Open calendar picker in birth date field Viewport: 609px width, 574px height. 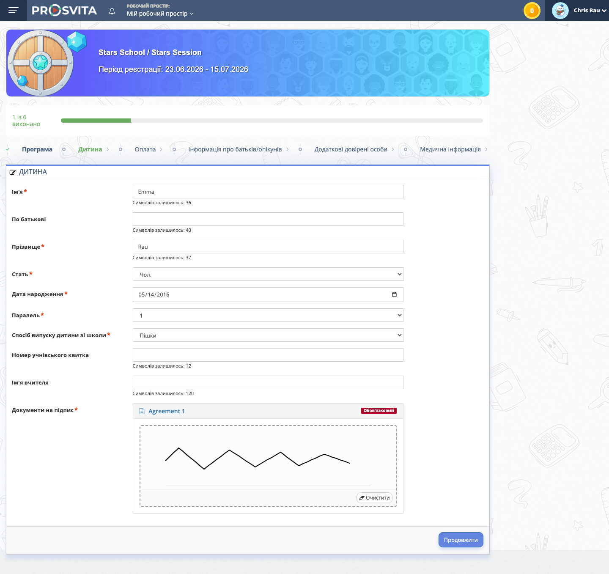394,294
